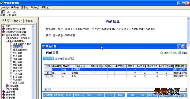This screenshot has height=99, width=190.
Task: Click the 分类 button in the bottom bar
Action: point(89,95)
